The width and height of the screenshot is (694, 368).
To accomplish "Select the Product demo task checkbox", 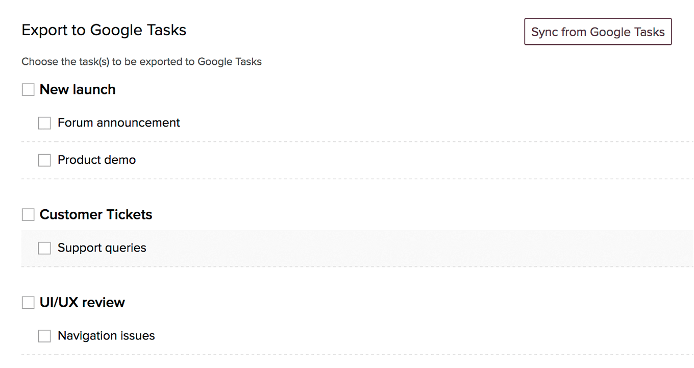I will 44,160.
